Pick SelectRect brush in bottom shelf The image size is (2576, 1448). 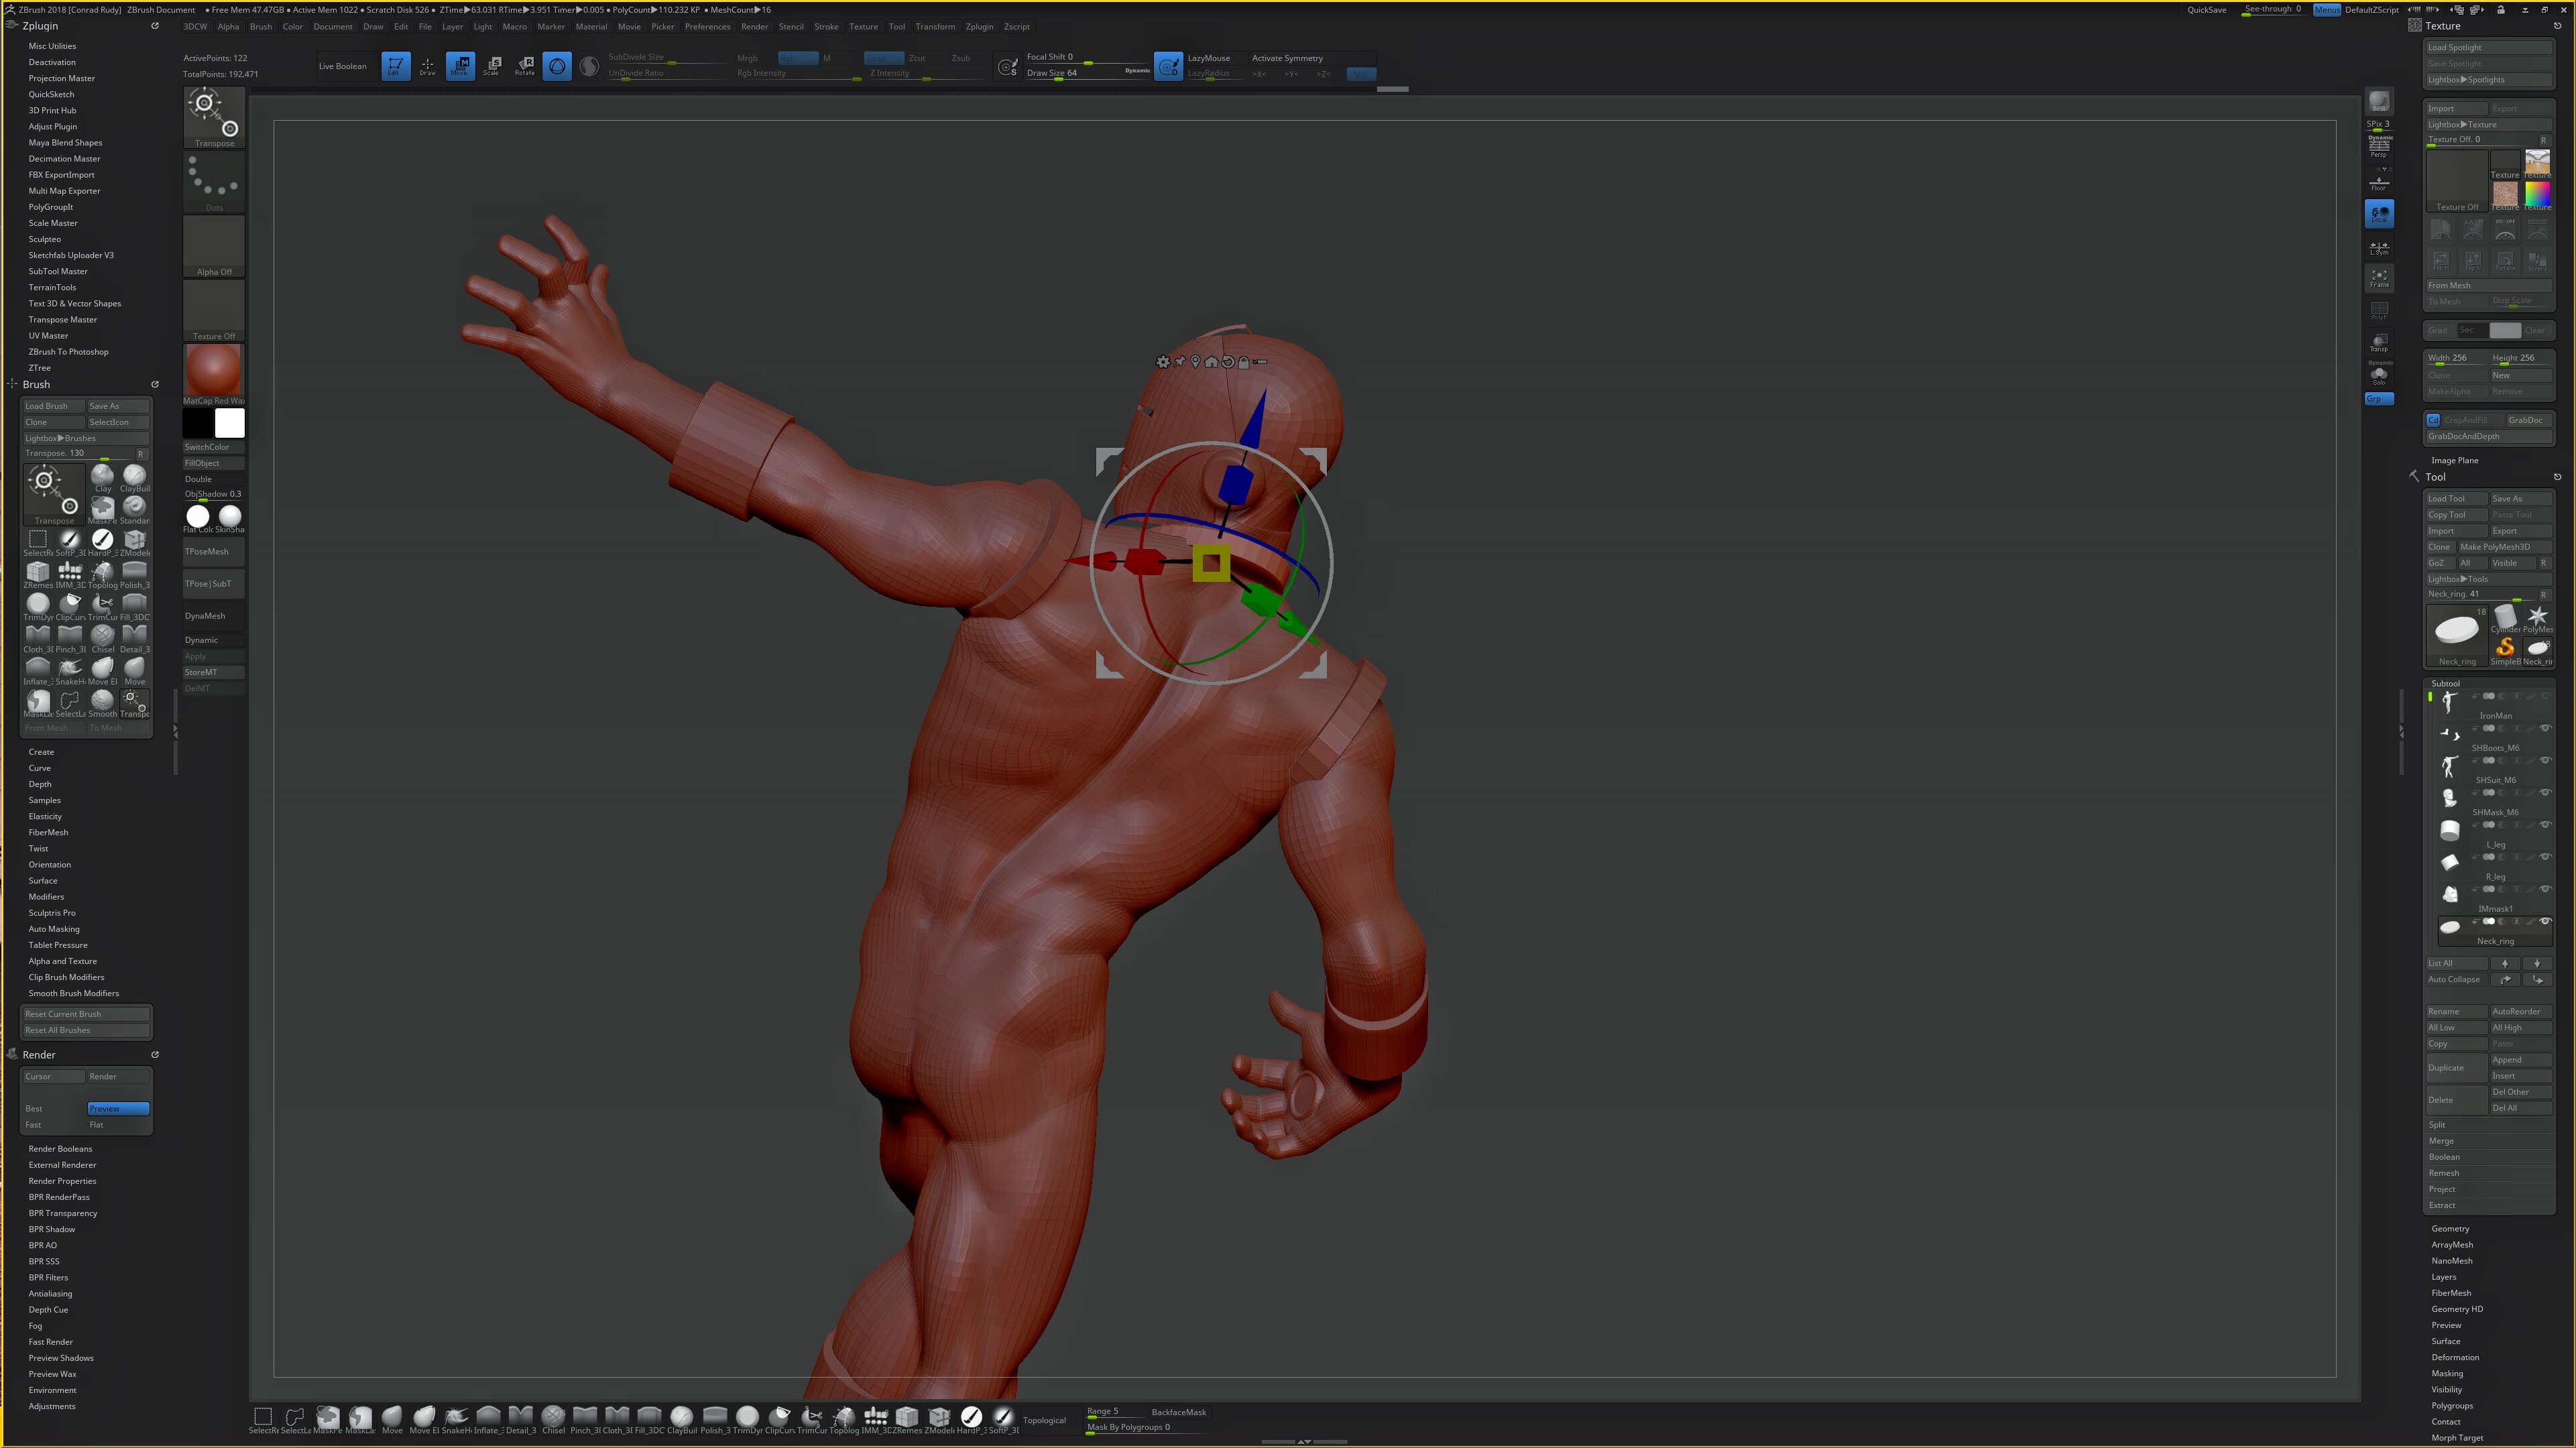pyautogui.click(x=263, y=1419)
